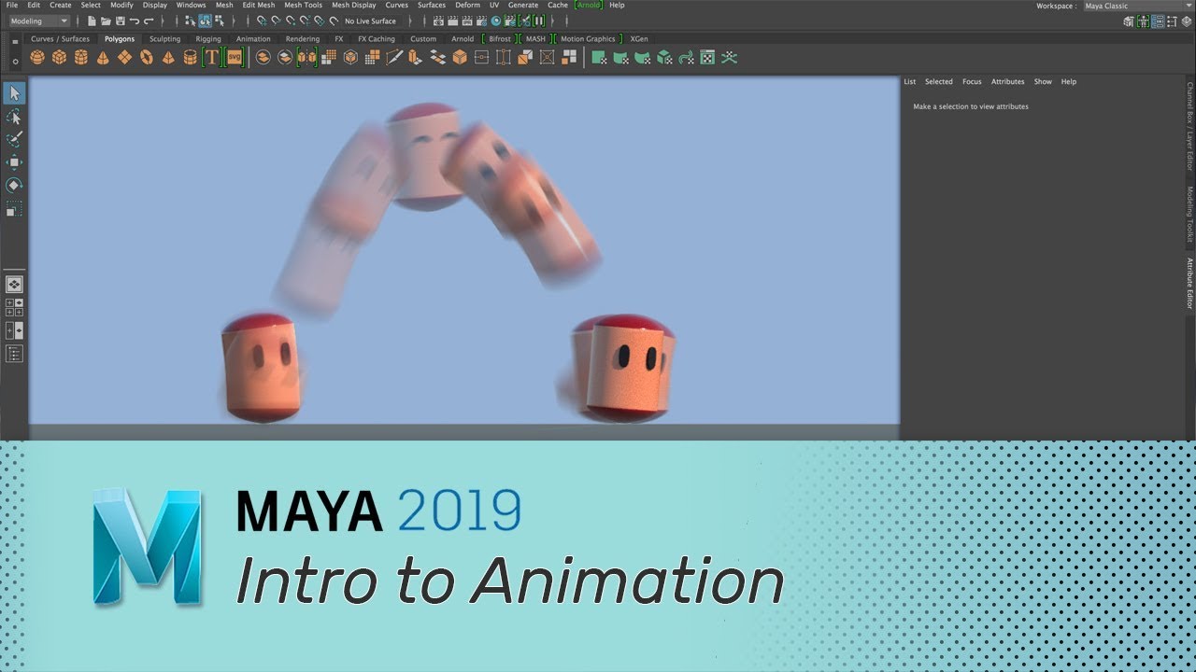Switch to the Animation shelf tab
The height and width of the screenshot is (672, 1196).
pos(253,39)
